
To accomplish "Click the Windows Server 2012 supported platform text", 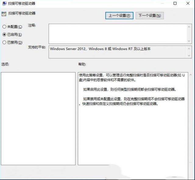I will pyautogui.click(x=100, y=49).
